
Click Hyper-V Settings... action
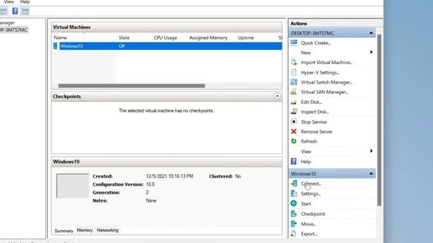coord(320,72)
